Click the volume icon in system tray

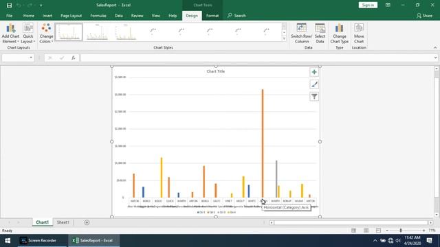pyautogui.click(x=398, y=241)
